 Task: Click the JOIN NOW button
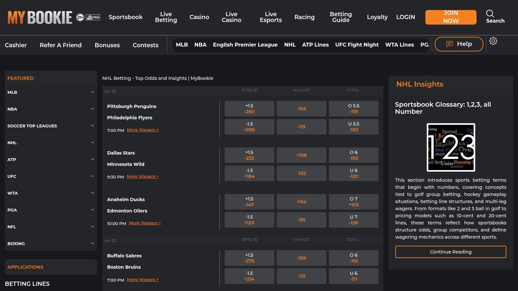451,17
